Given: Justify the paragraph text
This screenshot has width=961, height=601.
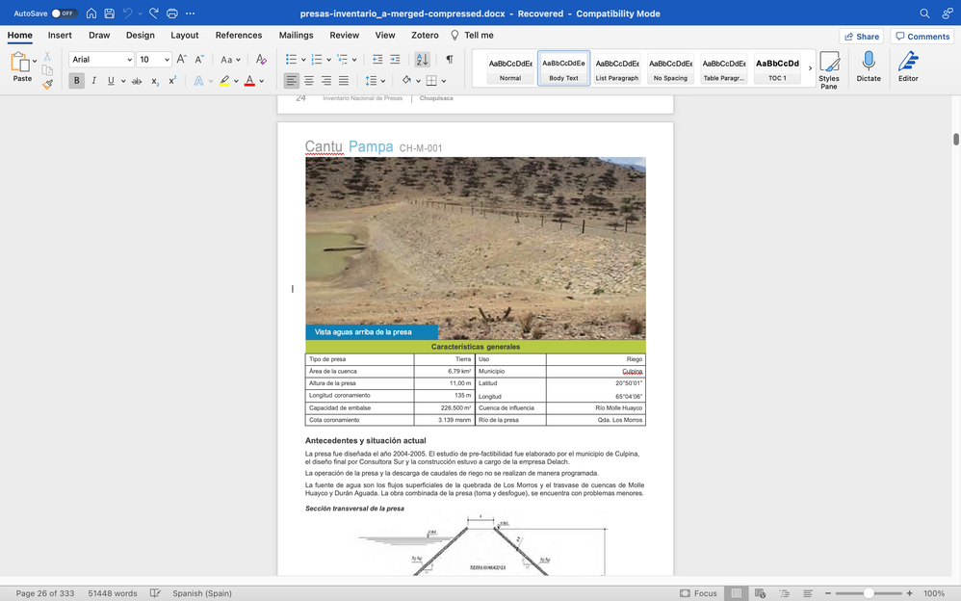Looking at the screenshot, I should click(x=344, y=81).
